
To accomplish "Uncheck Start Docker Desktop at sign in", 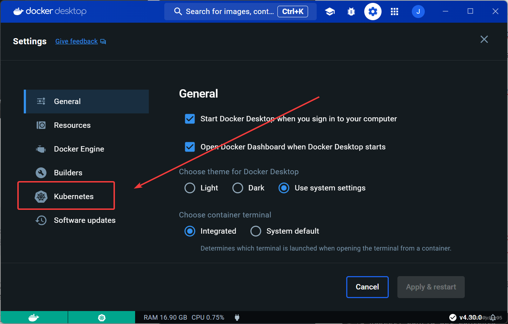I will point(190,119).
